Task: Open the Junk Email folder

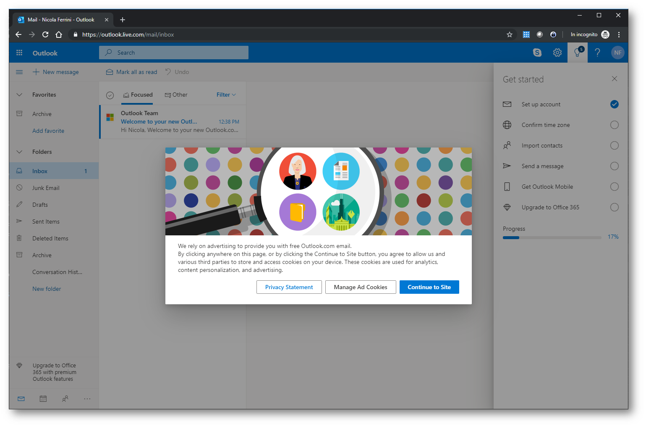Action: [x=54, y=188]
